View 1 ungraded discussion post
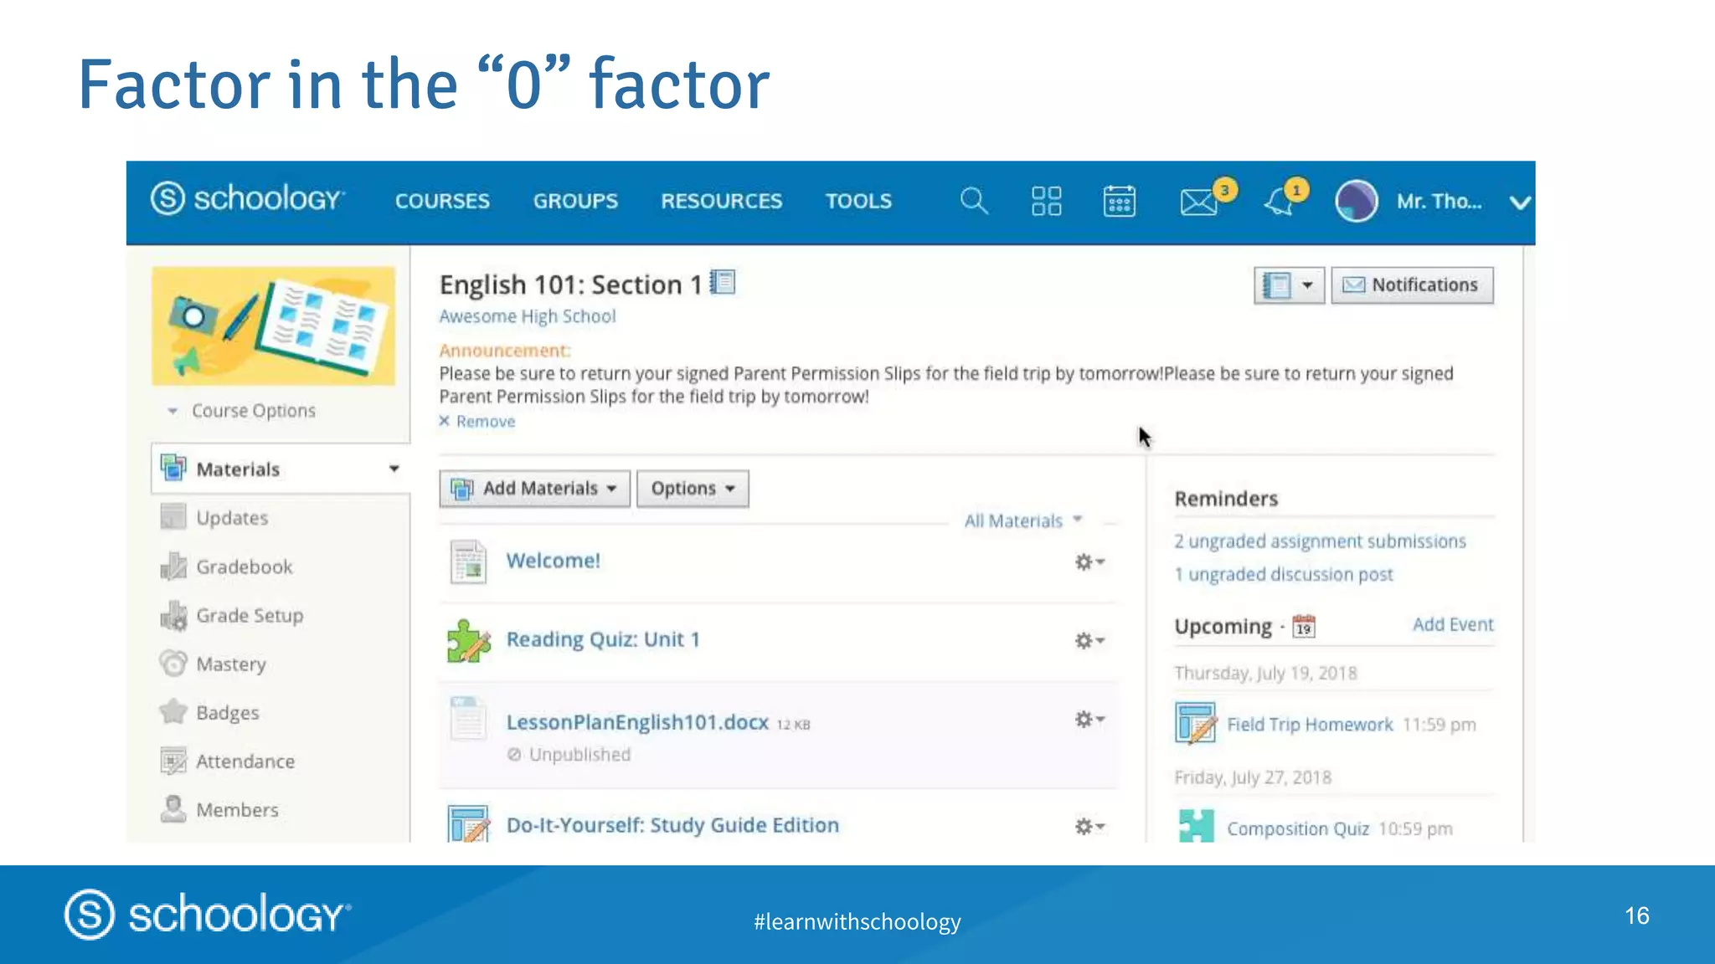 point(1283,574)
